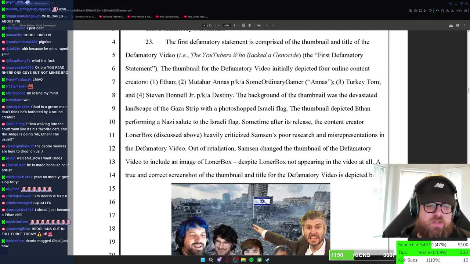
Task: Open the browser downloads icon
Action: [452, 11]
